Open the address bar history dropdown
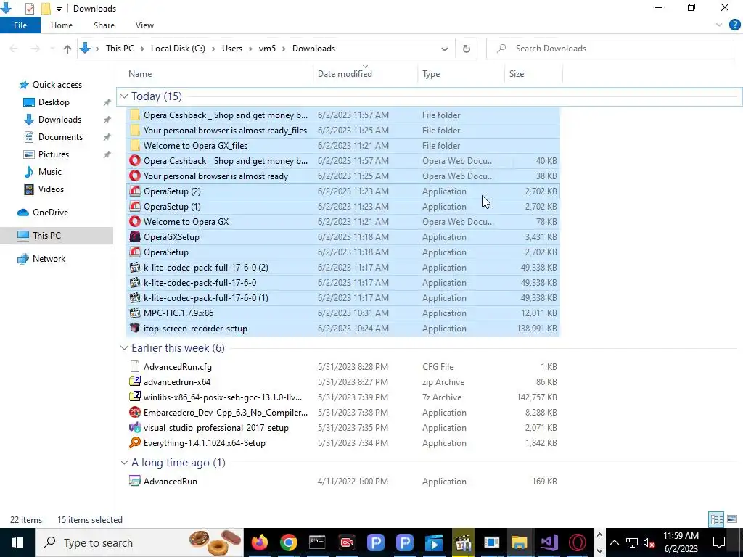Viewport: 743px width, 557px height. point(445,49)
